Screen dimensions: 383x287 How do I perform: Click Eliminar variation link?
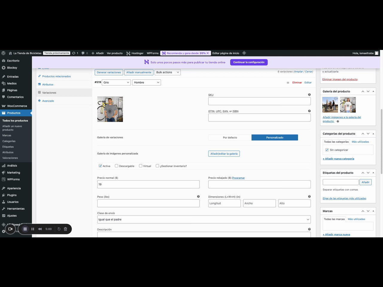click(x=297, y=83)
